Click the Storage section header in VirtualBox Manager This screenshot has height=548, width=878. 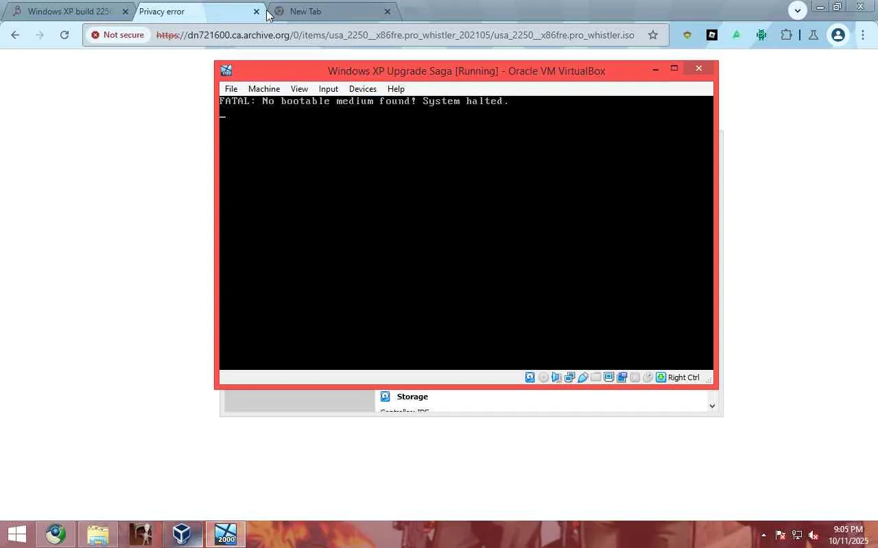coord(412,397)
